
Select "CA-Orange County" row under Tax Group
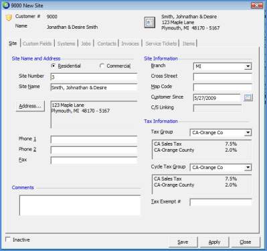coord(195,150)
